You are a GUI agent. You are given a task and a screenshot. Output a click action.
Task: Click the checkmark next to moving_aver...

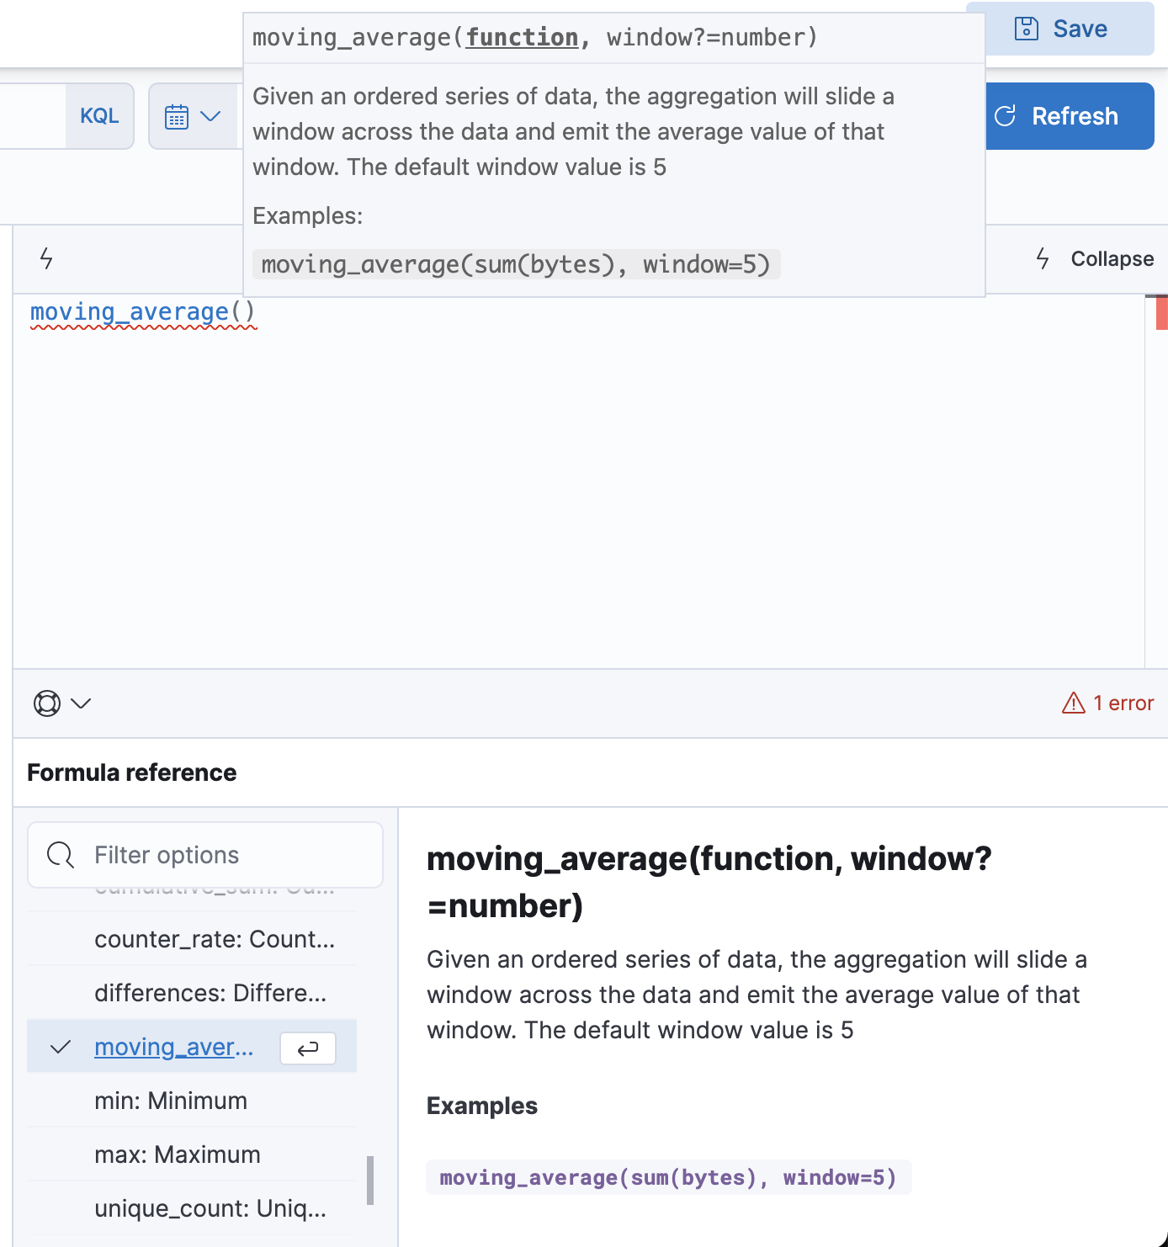coord(61,1047)
